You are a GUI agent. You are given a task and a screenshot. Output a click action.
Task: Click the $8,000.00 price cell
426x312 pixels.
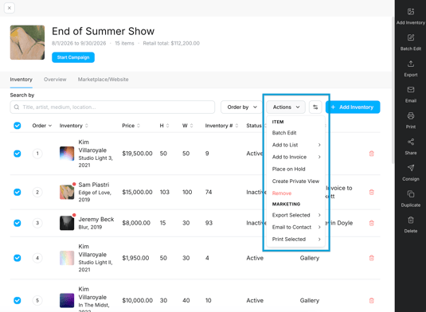136,223
